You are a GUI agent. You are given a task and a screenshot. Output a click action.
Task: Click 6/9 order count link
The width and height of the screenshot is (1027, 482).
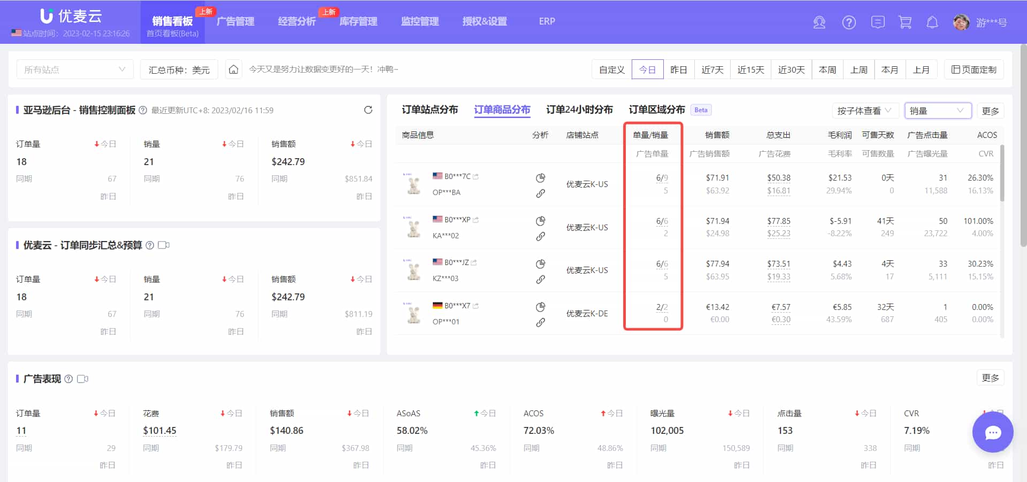662,178
